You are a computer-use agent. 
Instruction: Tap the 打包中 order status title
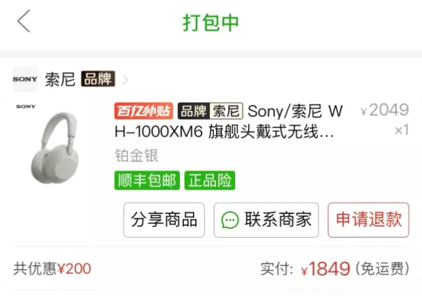211,22
